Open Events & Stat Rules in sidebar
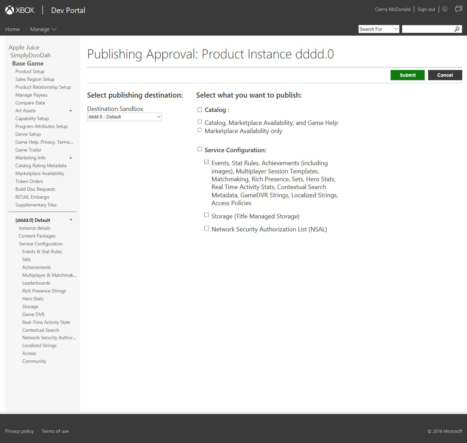This screenshot has height=443, width=467. pos(42,252)
